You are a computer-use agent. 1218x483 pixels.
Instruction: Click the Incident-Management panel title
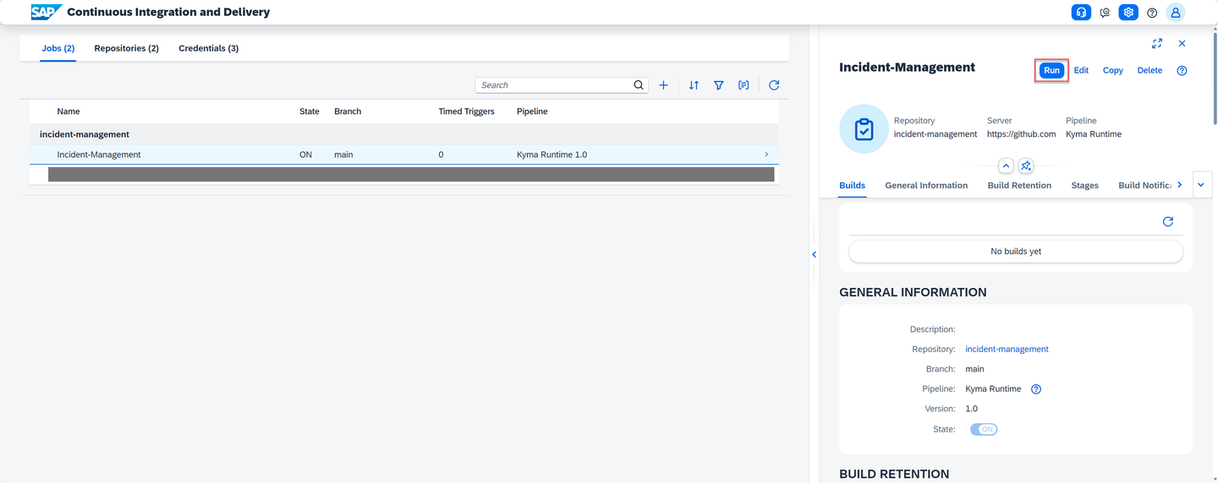point(907,68)
